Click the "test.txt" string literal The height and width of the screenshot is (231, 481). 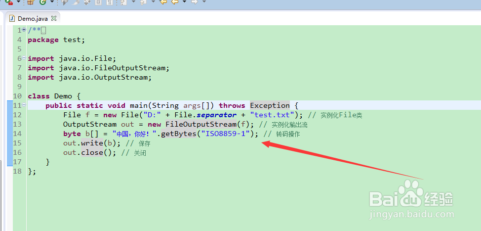click(272, 115)
